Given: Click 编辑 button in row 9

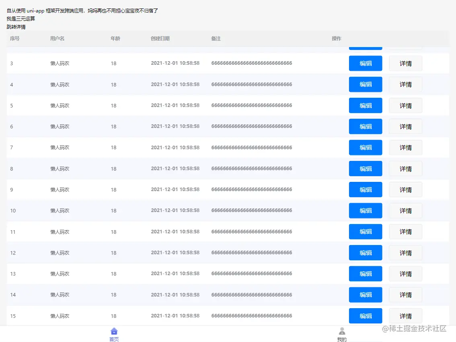Looking at the screenshot, I should click(x=366, y=190).
